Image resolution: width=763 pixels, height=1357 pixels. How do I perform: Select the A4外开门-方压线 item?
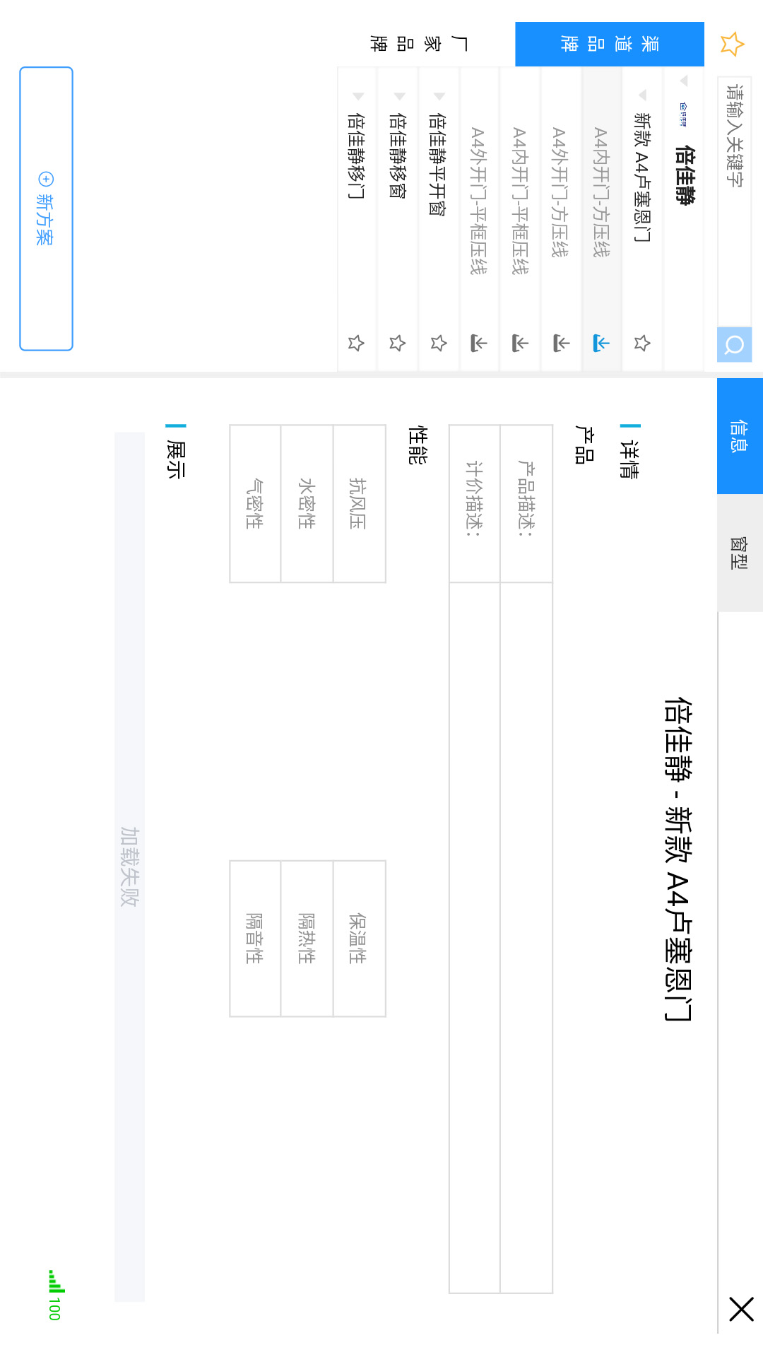(x=561, y=219)
